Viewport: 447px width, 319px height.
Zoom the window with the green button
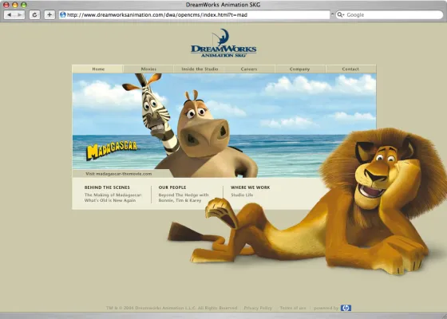pyautogui.click(x=24, y=5)
